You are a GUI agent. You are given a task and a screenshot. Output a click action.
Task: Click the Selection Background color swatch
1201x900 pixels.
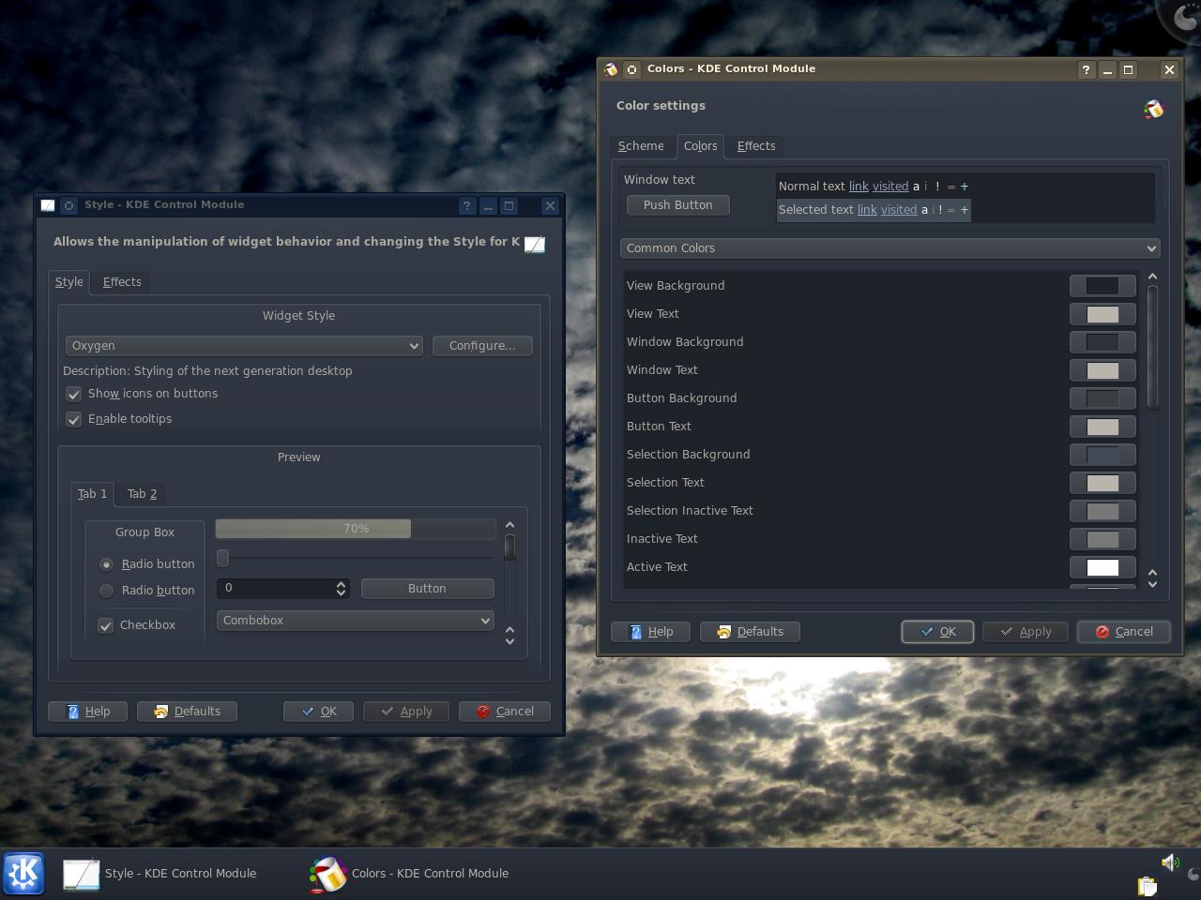1102,455
